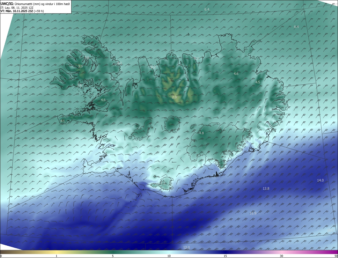The width and height of the screenshot is (338, 258).
Task: Click the 4.5 value in the east
Action: click(258, 82)
